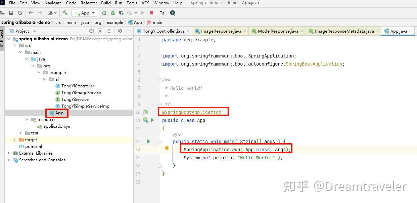
Task: Click the Debug bug icon
Action: 113,13
